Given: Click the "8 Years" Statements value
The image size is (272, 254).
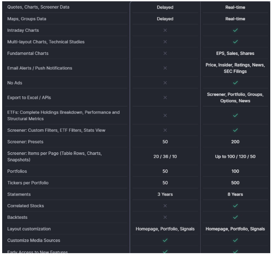Looking at the screenshot, I should (x=235, y=194).
